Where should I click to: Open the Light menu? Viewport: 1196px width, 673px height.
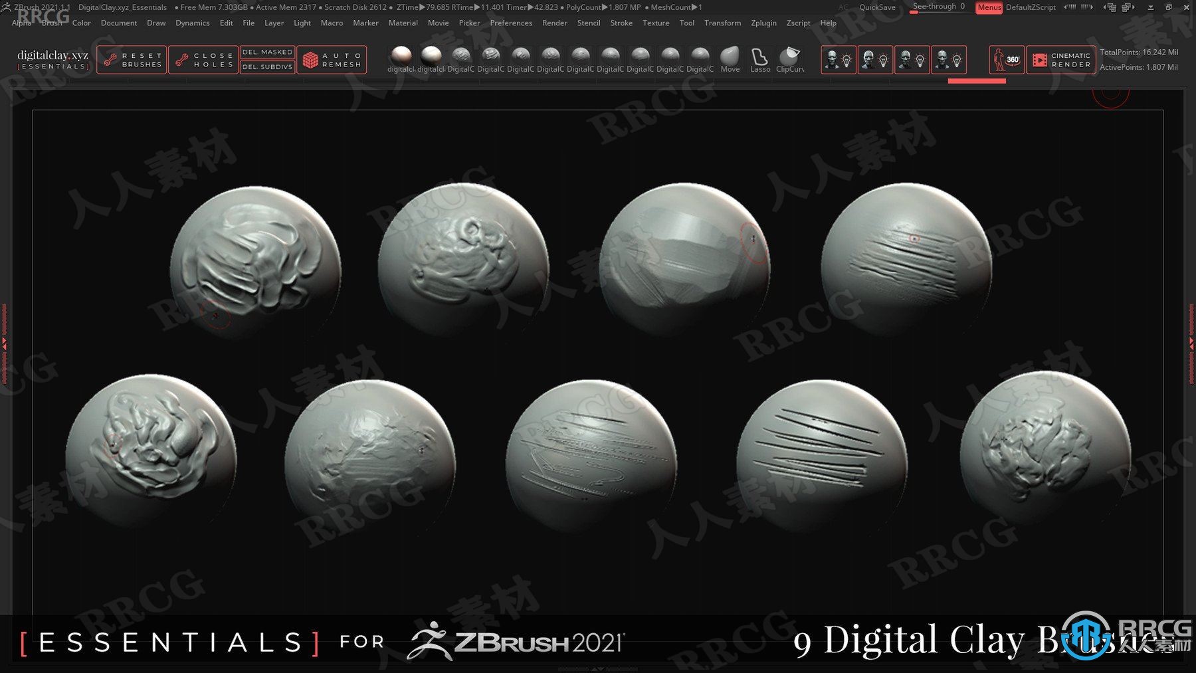tap(302, 23)
